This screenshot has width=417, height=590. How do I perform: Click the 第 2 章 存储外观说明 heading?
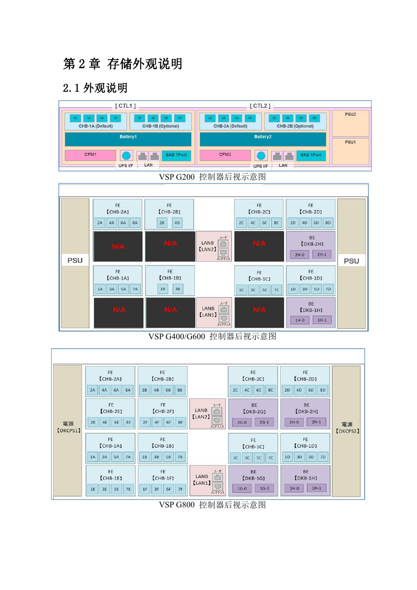pyautogui.click(x=123, y=64)
